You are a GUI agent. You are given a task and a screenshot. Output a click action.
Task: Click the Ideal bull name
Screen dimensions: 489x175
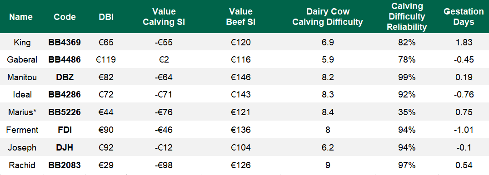pyautogui.click(x=22, y=95)
